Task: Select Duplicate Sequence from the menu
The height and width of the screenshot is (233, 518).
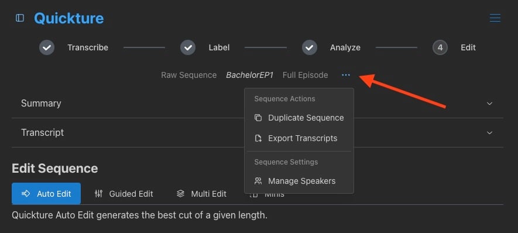Action: (299, 118)
